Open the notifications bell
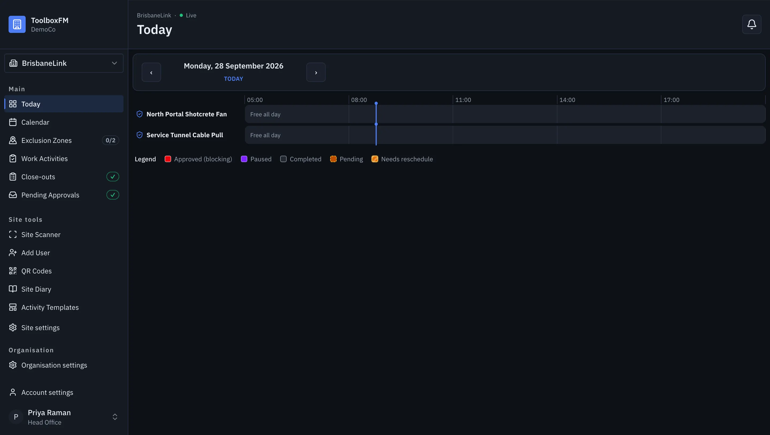The height and width of the screenshot is (435, 770). point(752,24)
